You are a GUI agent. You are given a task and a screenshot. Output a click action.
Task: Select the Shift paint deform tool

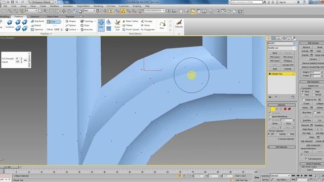(101, 25)
